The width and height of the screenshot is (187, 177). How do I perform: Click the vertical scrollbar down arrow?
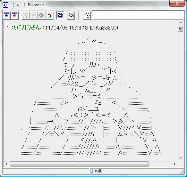[x=181, y=158]
